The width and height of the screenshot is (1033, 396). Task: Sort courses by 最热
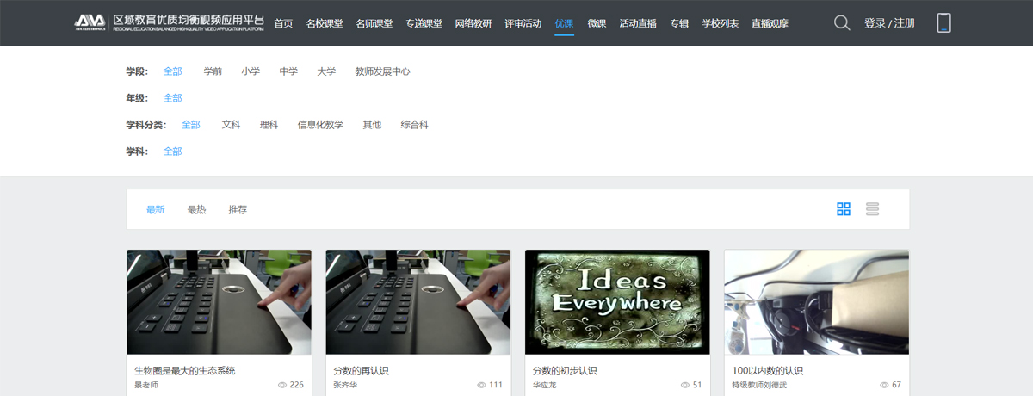coord(196,209)
